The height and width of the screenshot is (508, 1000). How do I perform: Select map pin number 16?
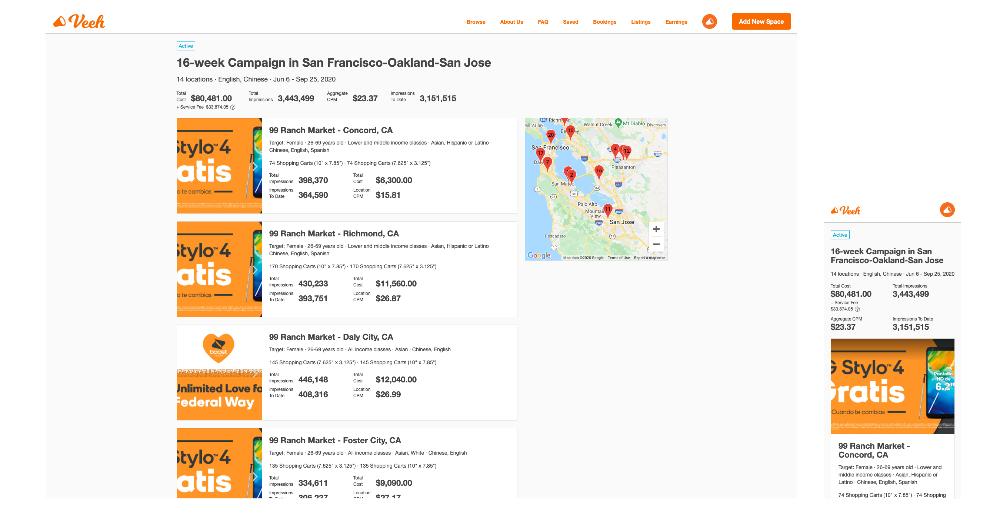pos(599,171)
